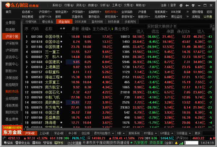Image resolution: width=217 pixels, height=147 pixels.
Task: Open the 自选股 dropdown in toolbar
Action: pyautogui.click(x=27, y=12)
